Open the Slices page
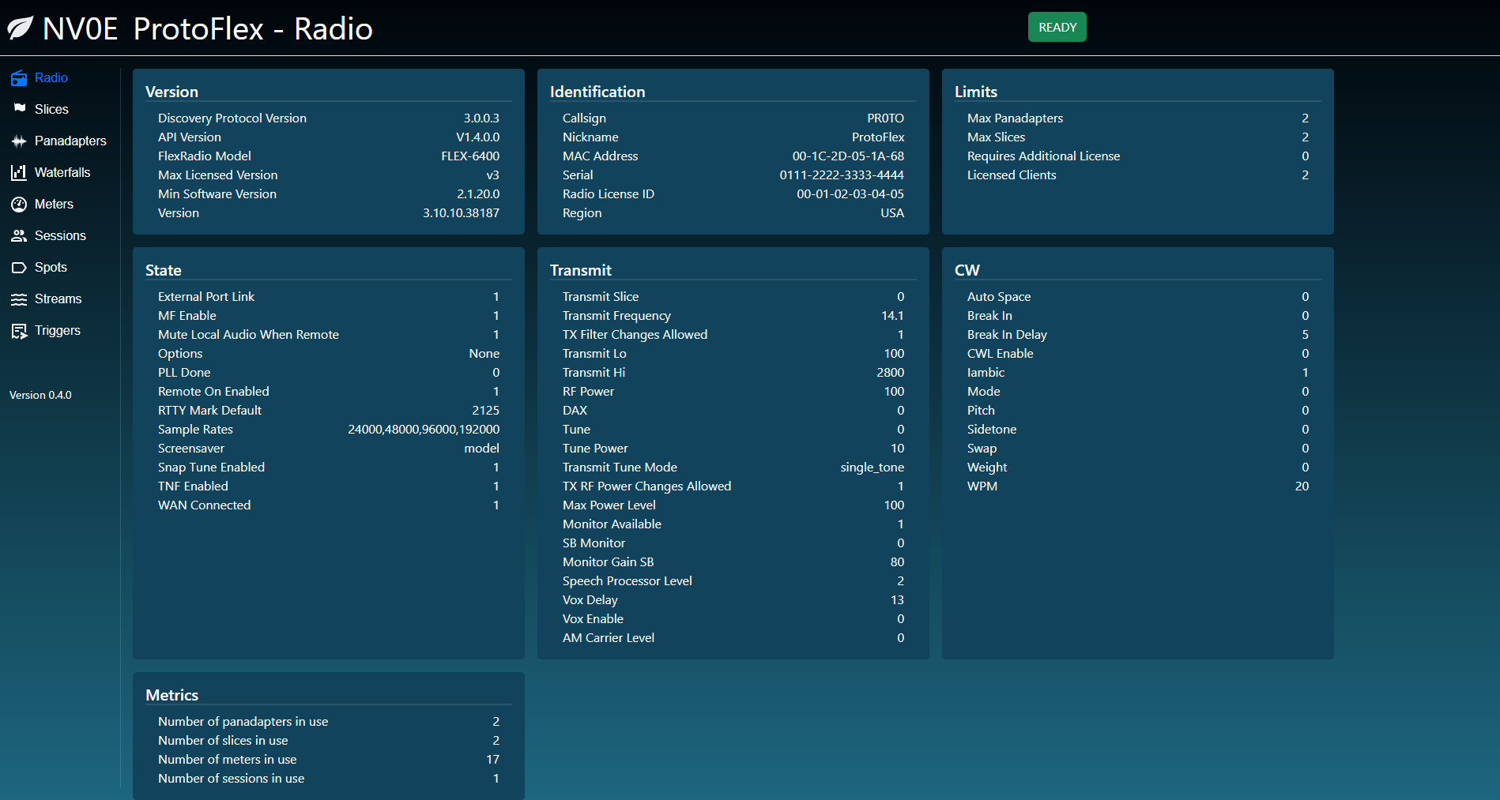 click(51, 109)
